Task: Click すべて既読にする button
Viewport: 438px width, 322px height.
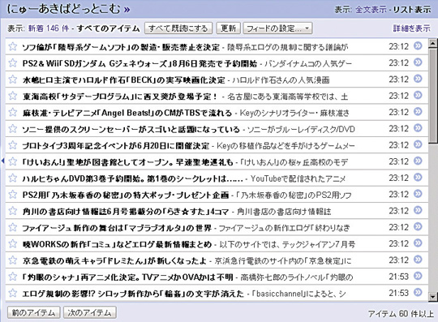Action: pos(178,28)
